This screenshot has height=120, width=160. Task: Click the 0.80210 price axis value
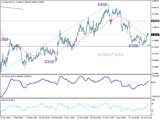[x=155, y=7]
